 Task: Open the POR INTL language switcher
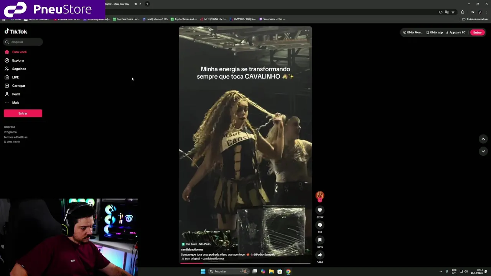tap(454, 271)
